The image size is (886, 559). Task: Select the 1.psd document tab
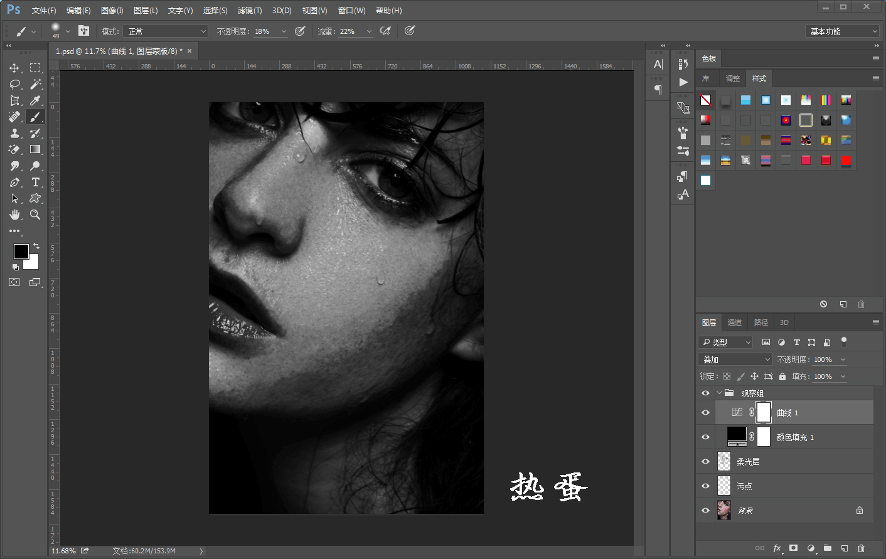tap(119, 51)
